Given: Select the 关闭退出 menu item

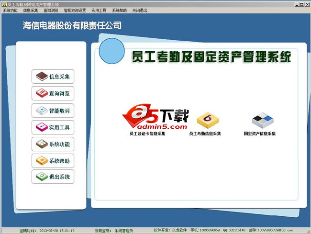Looking at the screenshot, I should tap(140, 11).
